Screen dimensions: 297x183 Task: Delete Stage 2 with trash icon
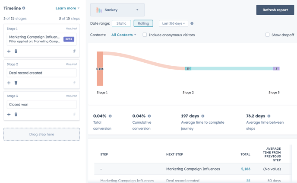point(16,83)
